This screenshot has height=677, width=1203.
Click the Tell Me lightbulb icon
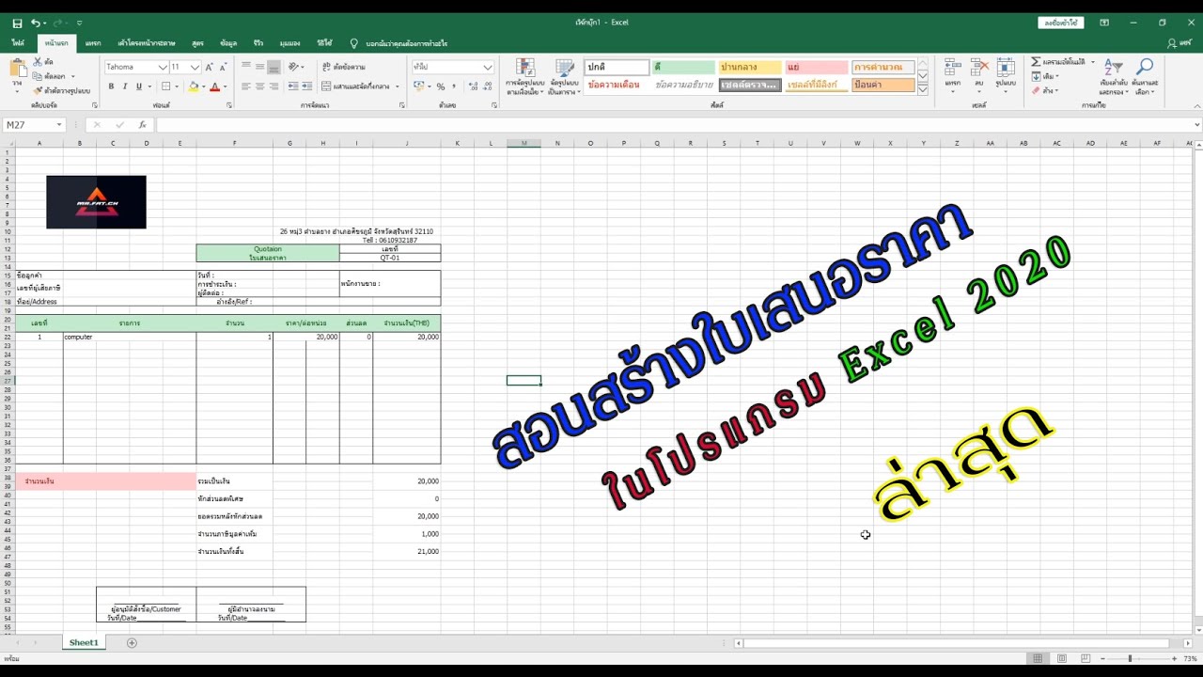click(354, 43)
